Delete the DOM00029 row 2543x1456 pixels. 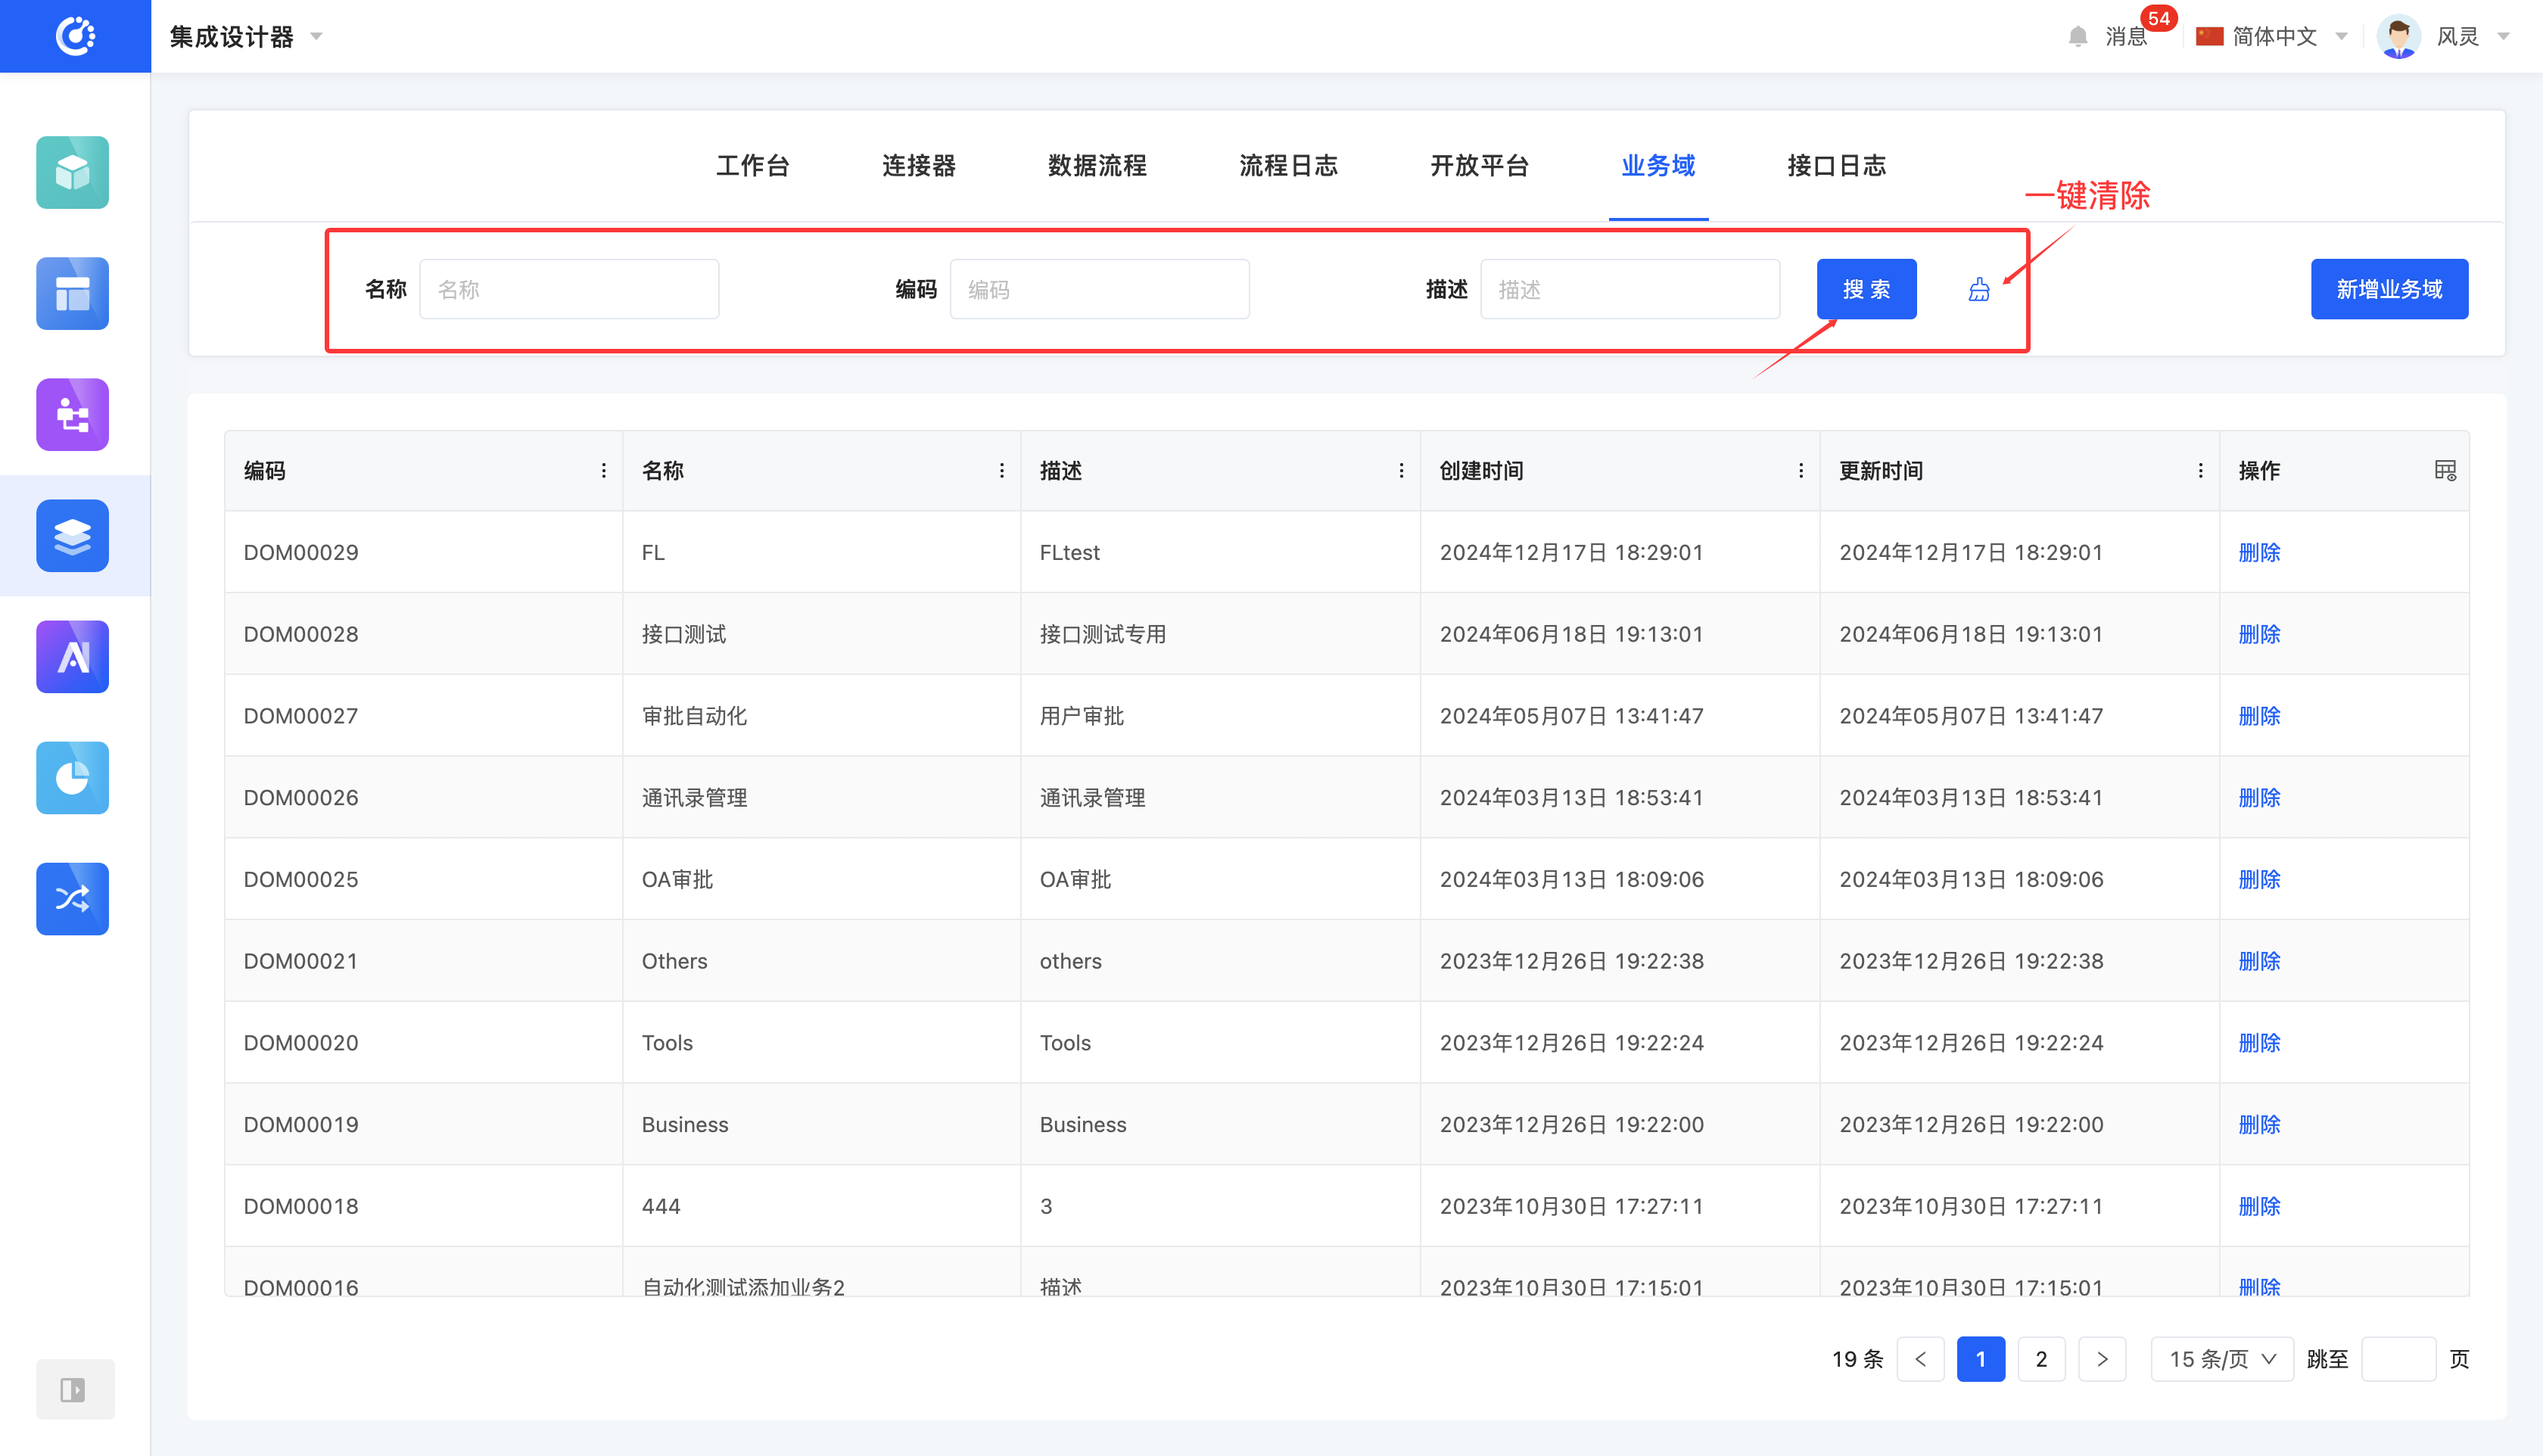2258,552
